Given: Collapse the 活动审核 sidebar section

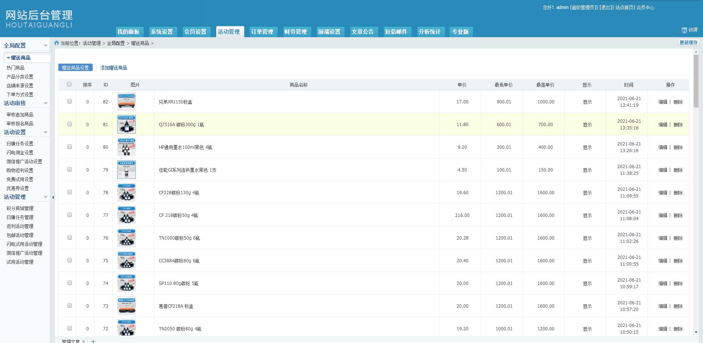Looking at the screenshot, I should pyautogui.click(x=45, y=103).
